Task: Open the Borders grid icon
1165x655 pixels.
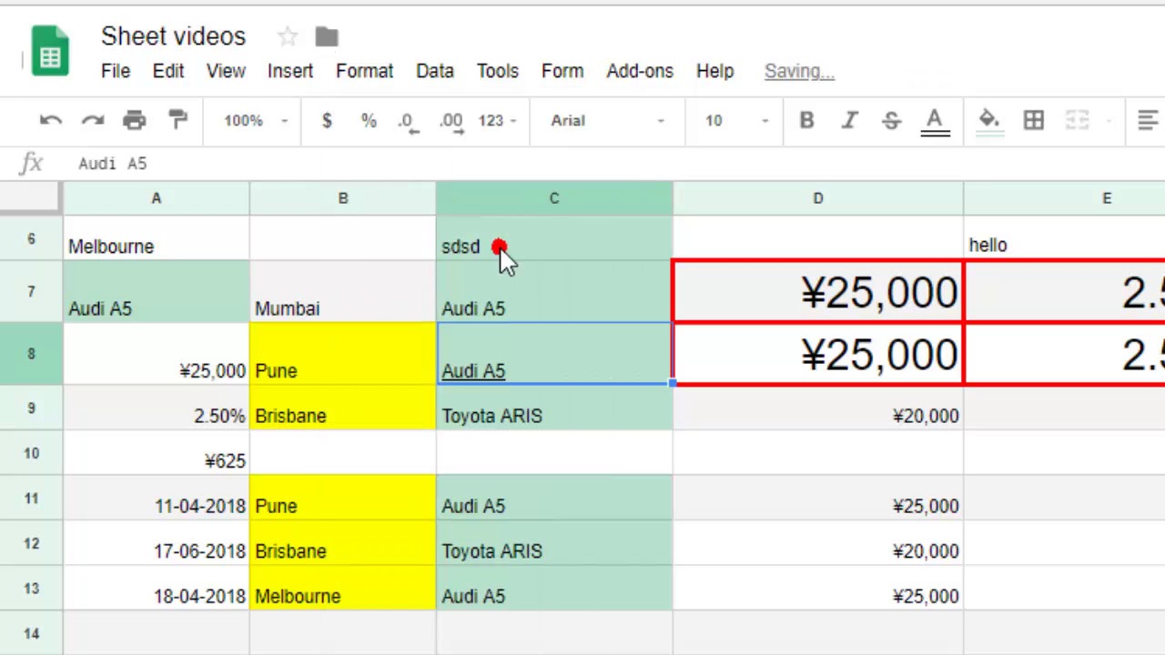Action: click(1033, 120)
